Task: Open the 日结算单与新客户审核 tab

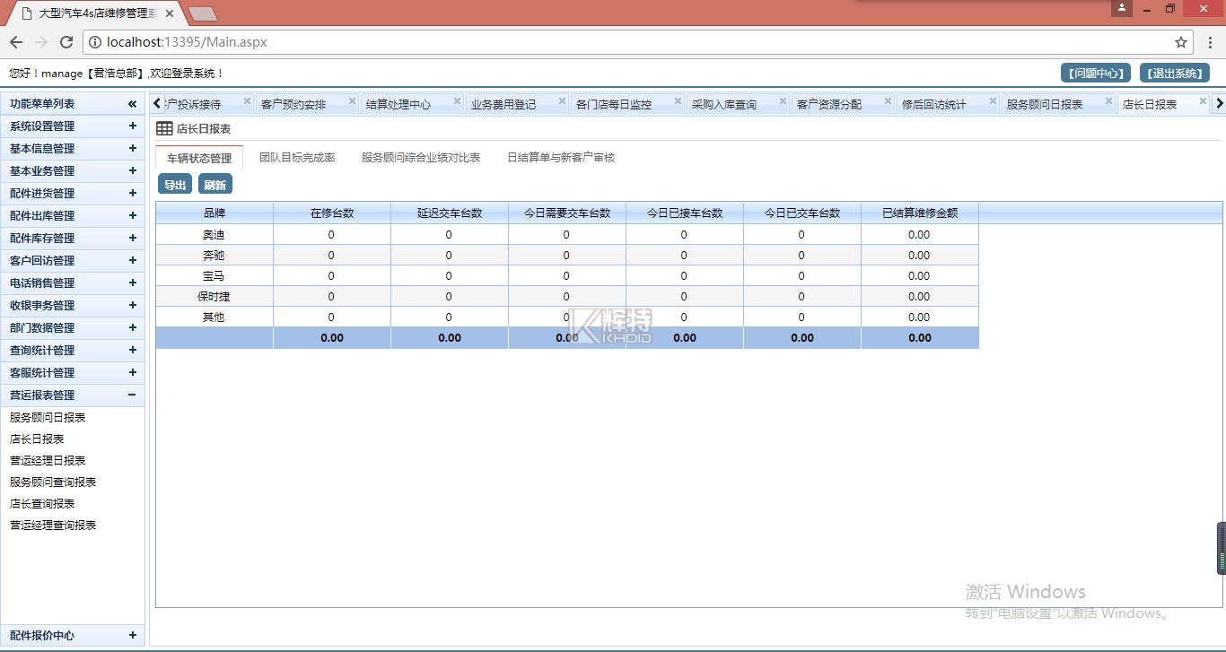Action: pyautogui.click(x=561, y=158)
